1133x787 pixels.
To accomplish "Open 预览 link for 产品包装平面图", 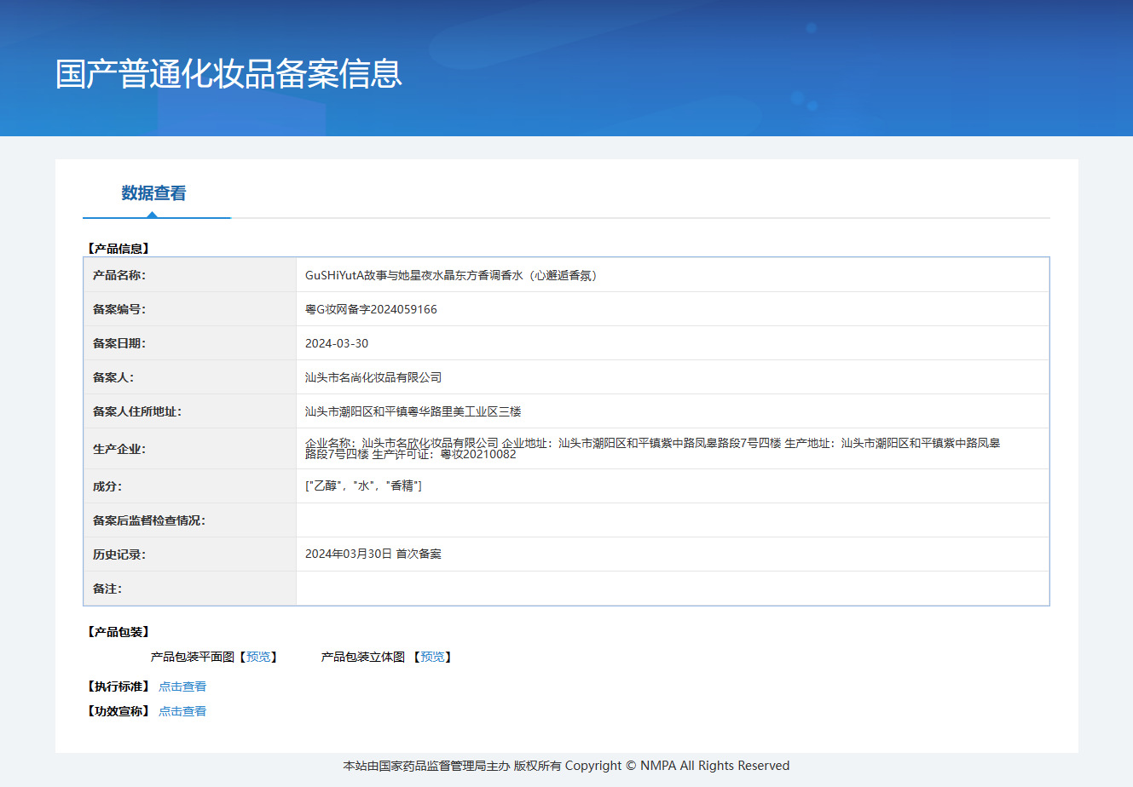I will [x=258, y=657].
